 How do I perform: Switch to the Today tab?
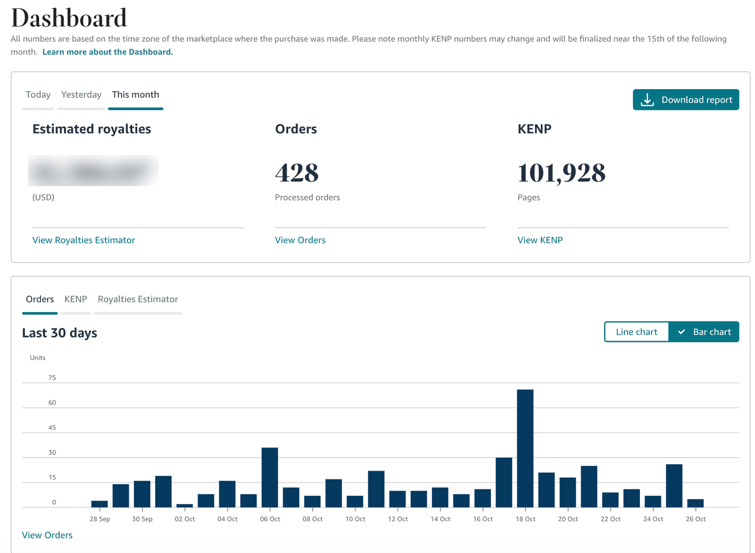pyautogui.click(x=38, y=94)
